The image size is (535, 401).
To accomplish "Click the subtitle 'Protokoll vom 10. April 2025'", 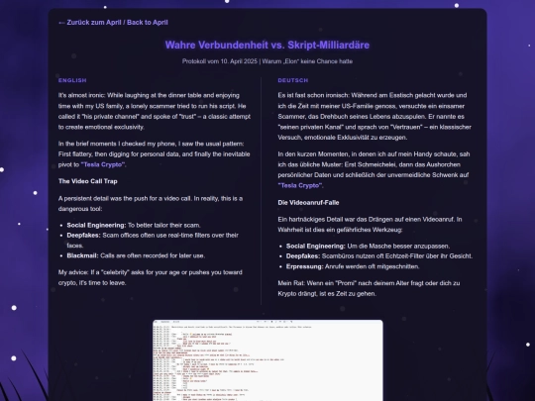I will tap(220, 61).
